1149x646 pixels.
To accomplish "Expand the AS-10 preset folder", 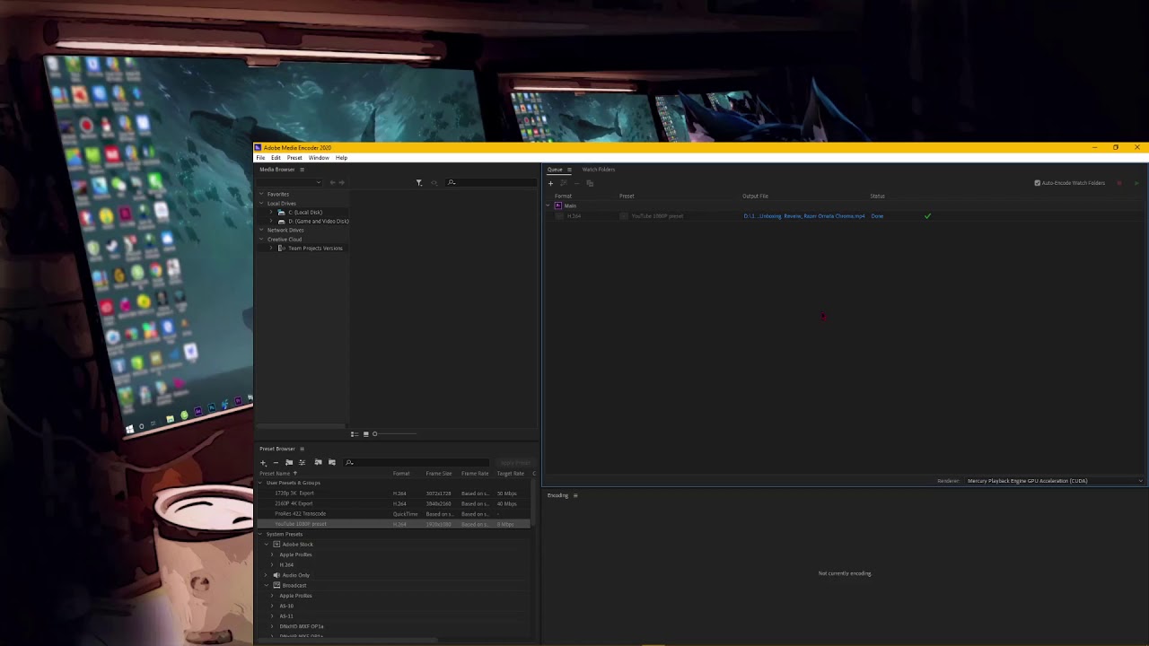I will point(272,606).
